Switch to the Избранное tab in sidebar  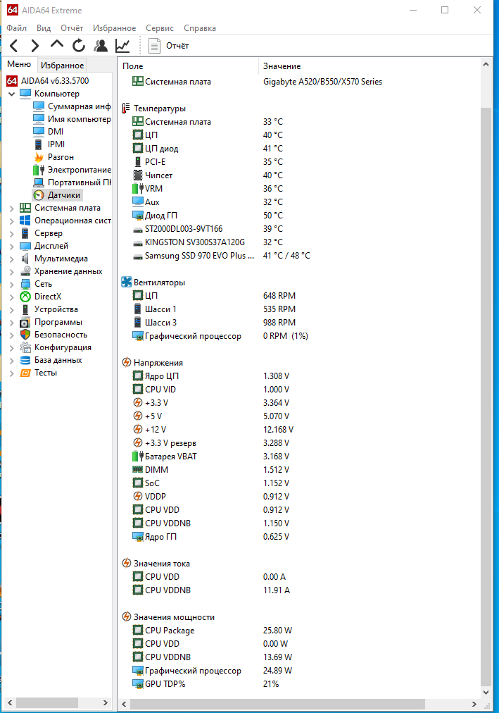(x=62, y=66)
